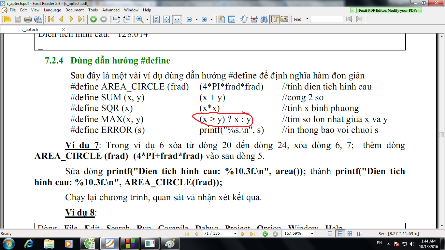Click inside the Find text field
Viewport: 445px width, 250px height.
[326, 19]
